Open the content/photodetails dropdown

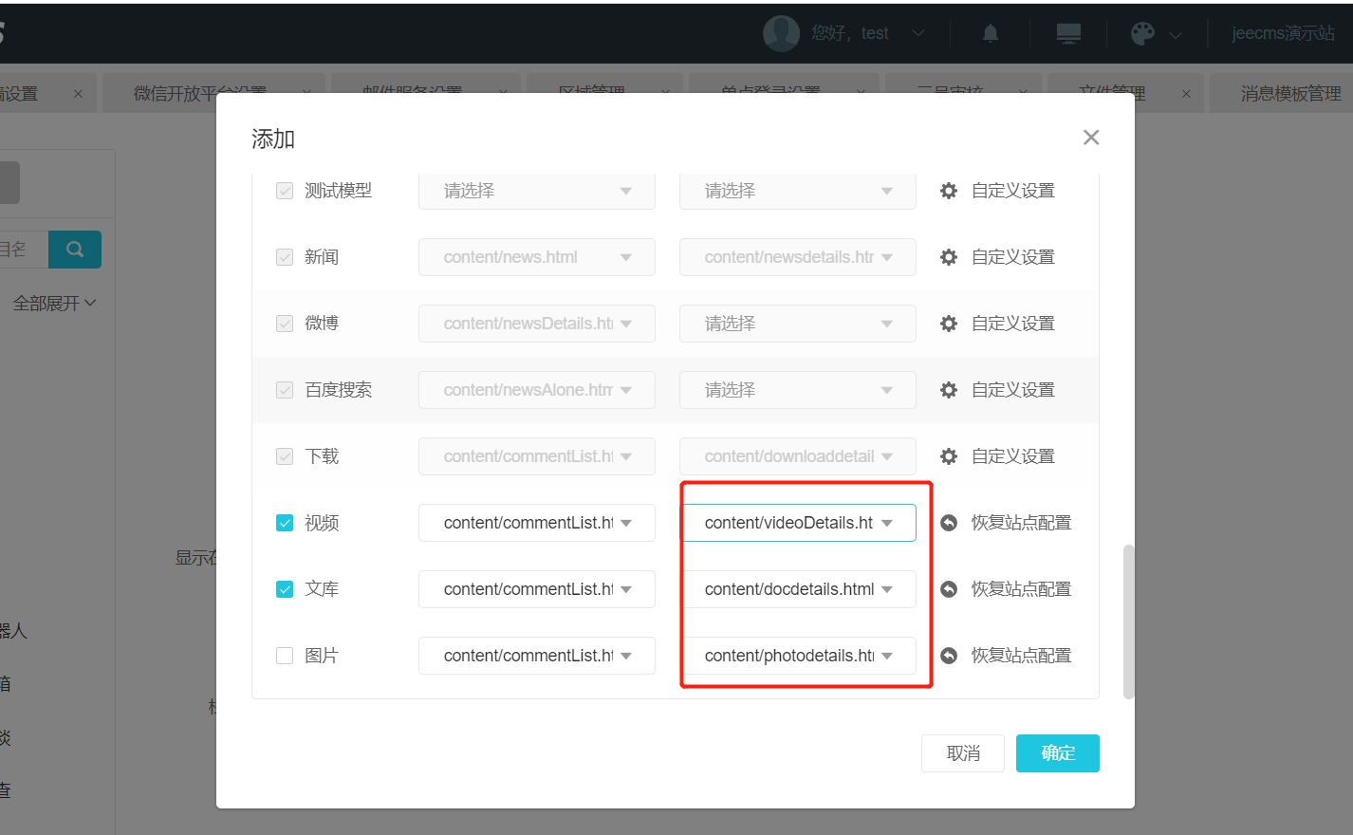pos(798,656)
